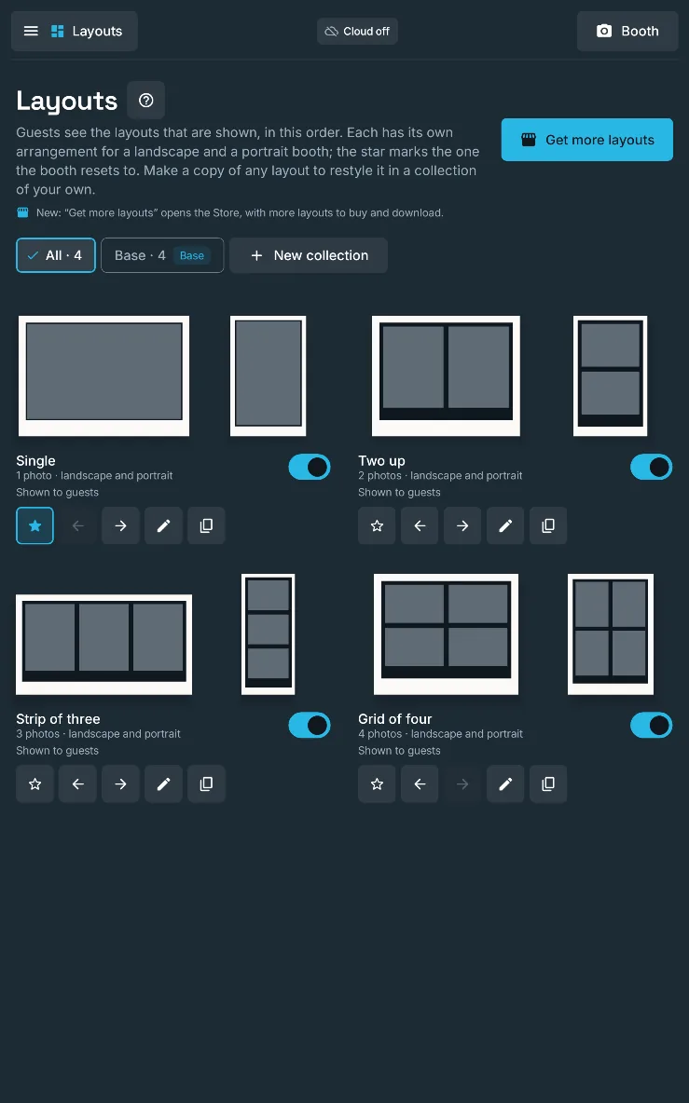Click Single portrait preview thumbnail
The width and height of the screenshot is (689, 1103).
point(269,375)
